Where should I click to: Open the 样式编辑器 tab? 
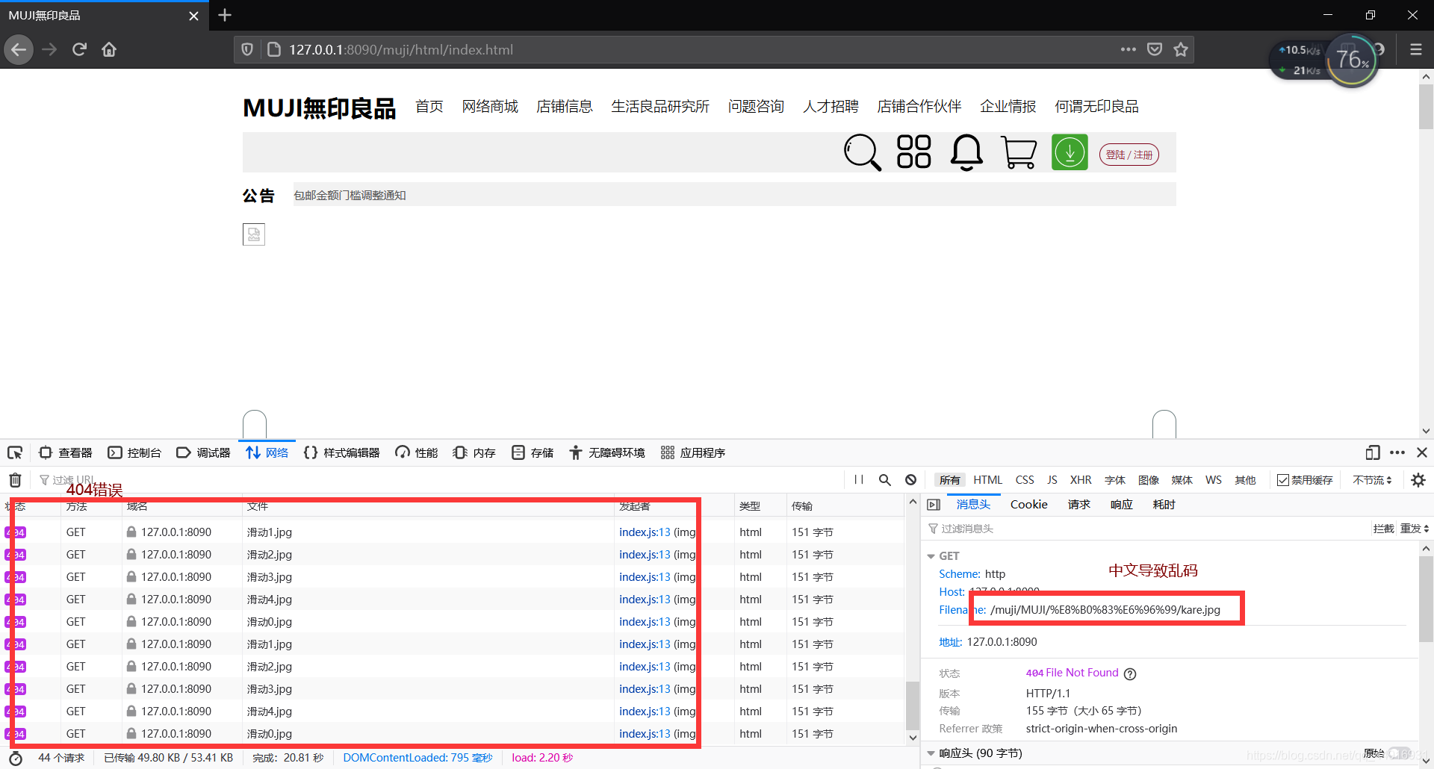pyautogui.click(x=341, y=452)
